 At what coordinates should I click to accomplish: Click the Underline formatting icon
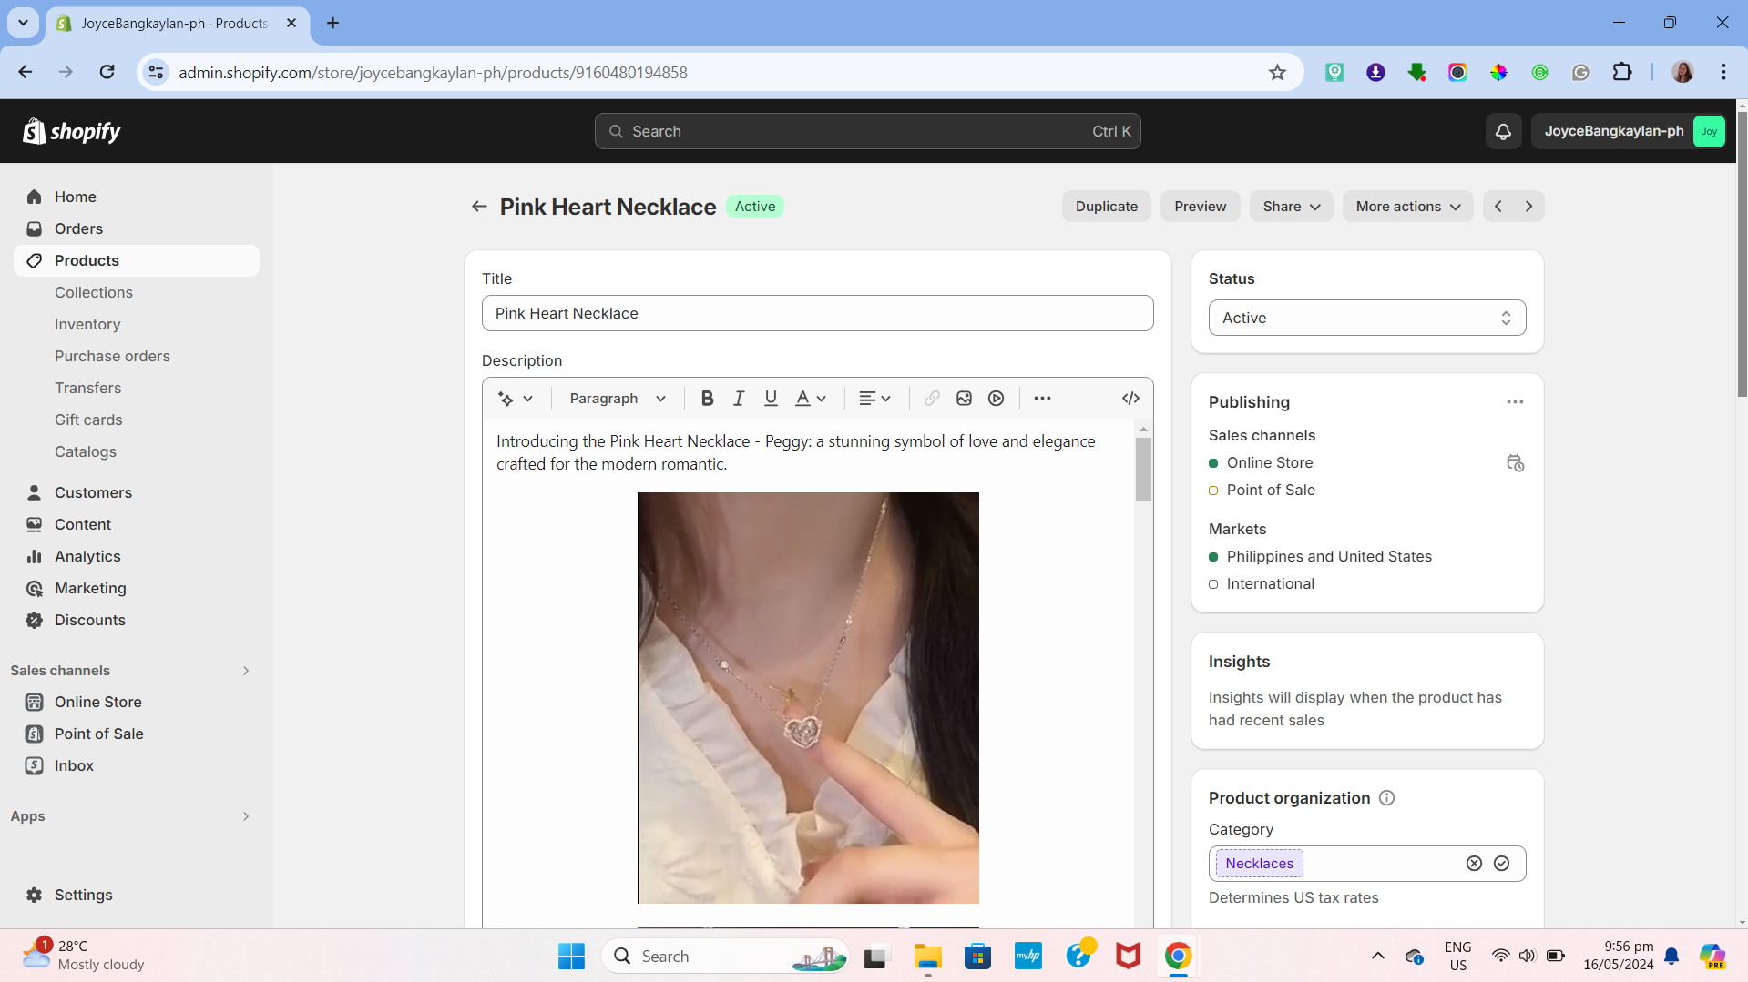point(771,399)
